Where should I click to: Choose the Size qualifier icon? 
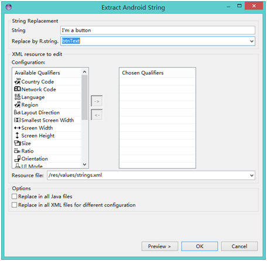[18, 143]
